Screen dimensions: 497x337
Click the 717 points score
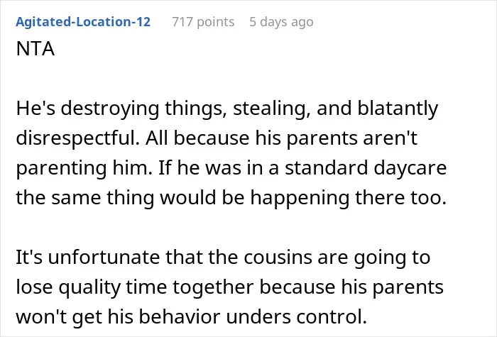click(203, 22)
